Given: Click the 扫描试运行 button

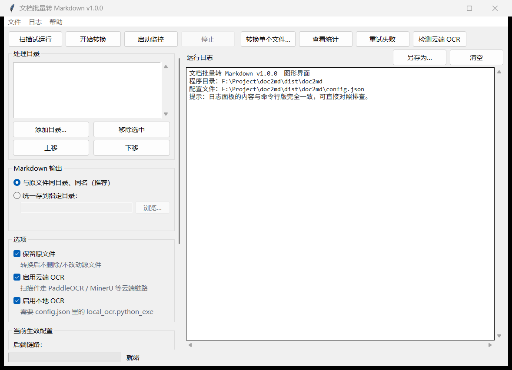Looking at the screenshot, I should click(x=35, y=39).
